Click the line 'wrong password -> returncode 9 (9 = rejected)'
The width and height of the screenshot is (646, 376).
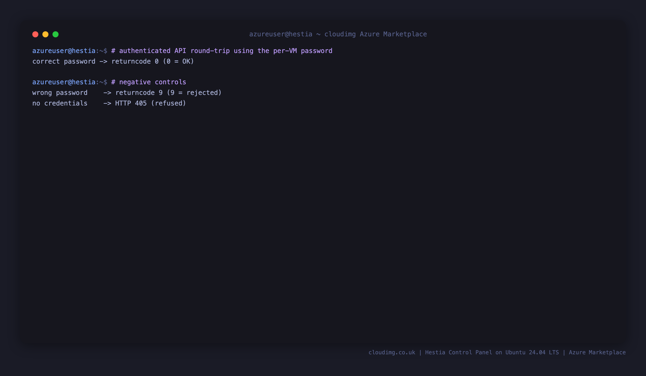click(127, 93)
